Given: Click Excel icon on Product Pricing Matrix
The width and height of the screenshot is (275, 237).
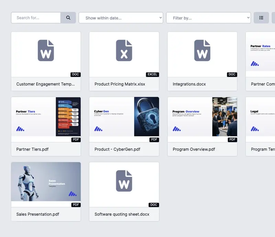Looking at the screenshot, I should point(124,50).
